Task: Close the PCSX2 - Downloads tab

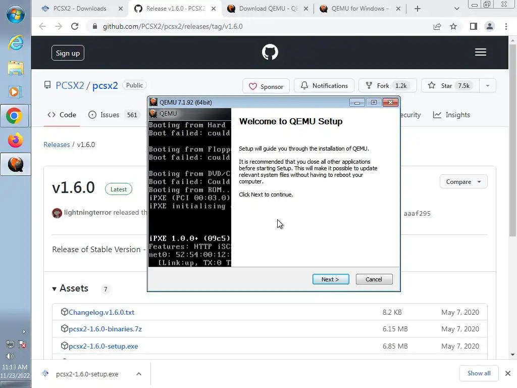Action: [x=121, y=9]
